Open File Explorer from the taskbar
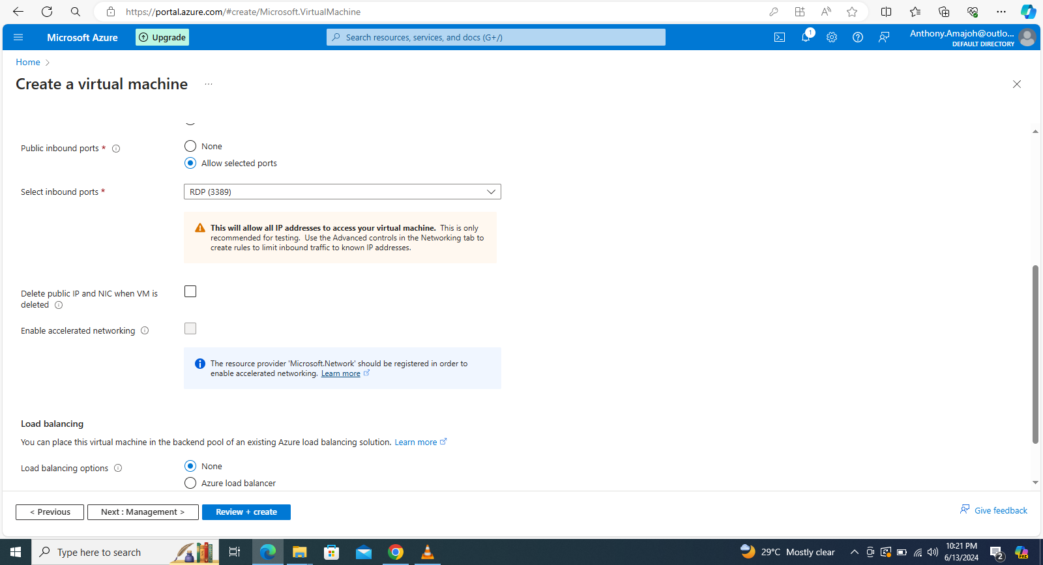This screenshot has width=1043, height=565. [x=299, y=552]
